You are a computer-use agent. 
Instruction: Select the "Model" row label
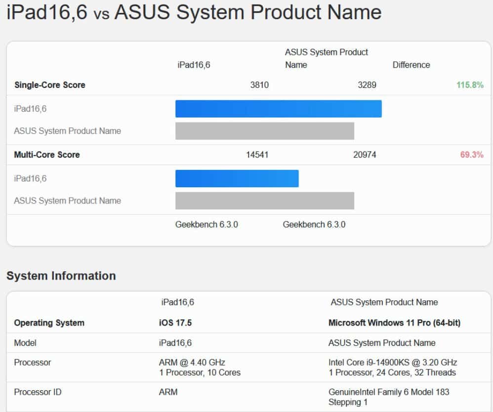[x=25, y=343]
